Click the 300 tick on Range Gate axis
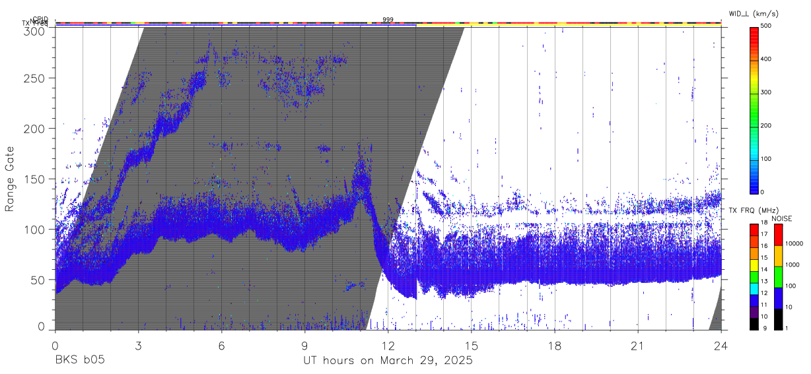This screenshot has height=374, width=811. [x=35, y=32]
